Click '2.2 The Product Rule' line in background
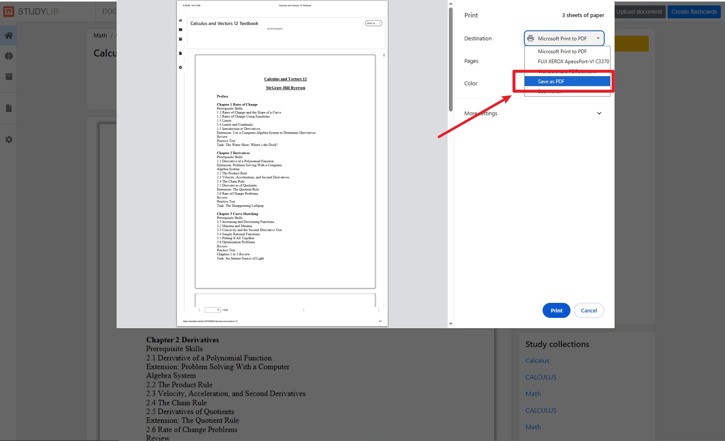The height and width of the screenshot is (441, 725). [x=179, y=385]
